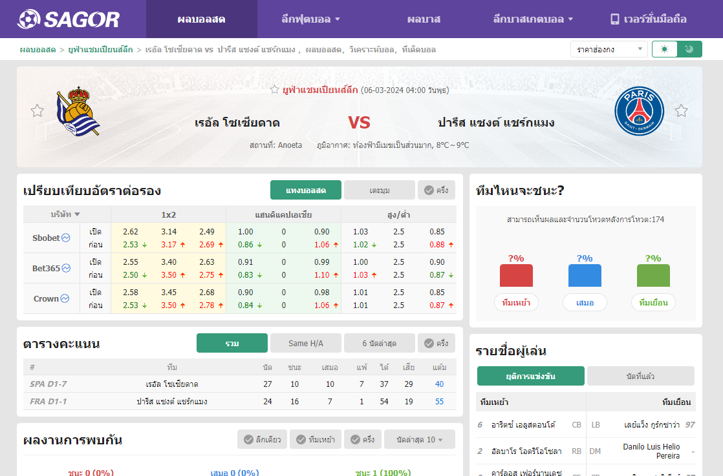The image size is (723, 476).
Task: Open ปารีส แซงต์ แชร์กแมง team name in header
Action: (496, 123)
